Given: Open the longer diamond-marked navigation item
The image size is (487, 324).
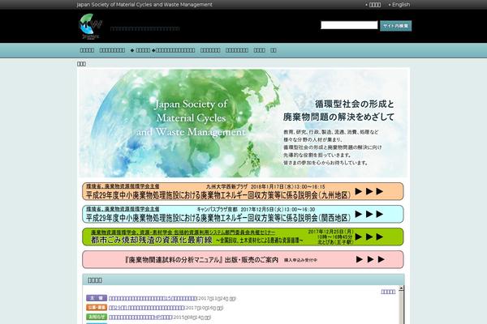Looking at the screenshot, I should 174,50.
